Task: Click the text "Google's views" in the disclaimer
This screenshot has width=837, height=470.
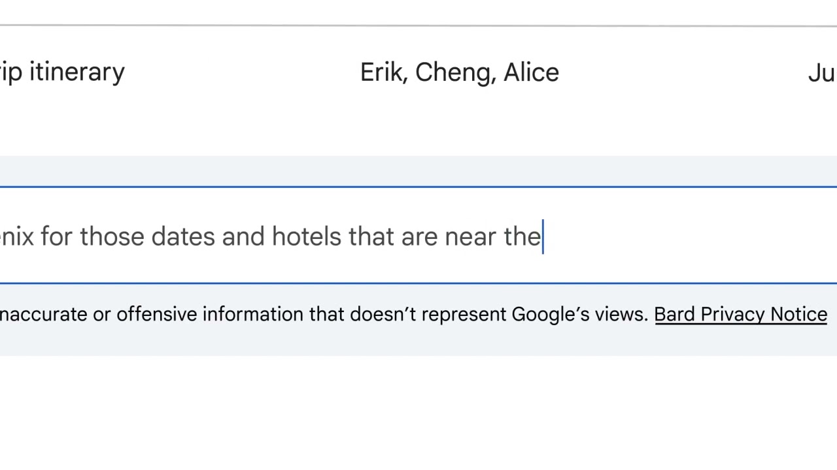Action: 575,314
